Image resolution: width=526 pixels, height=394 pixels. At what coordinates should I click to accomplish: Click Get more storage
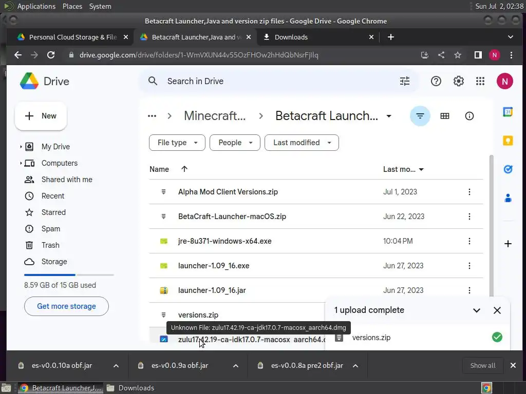(66, 306)
